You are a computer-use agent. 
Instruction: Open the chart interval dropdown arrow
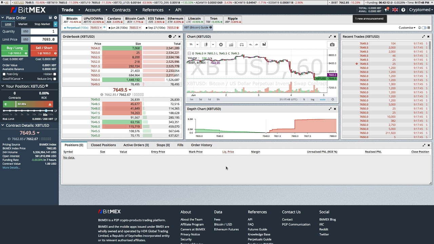click(197, 44)
